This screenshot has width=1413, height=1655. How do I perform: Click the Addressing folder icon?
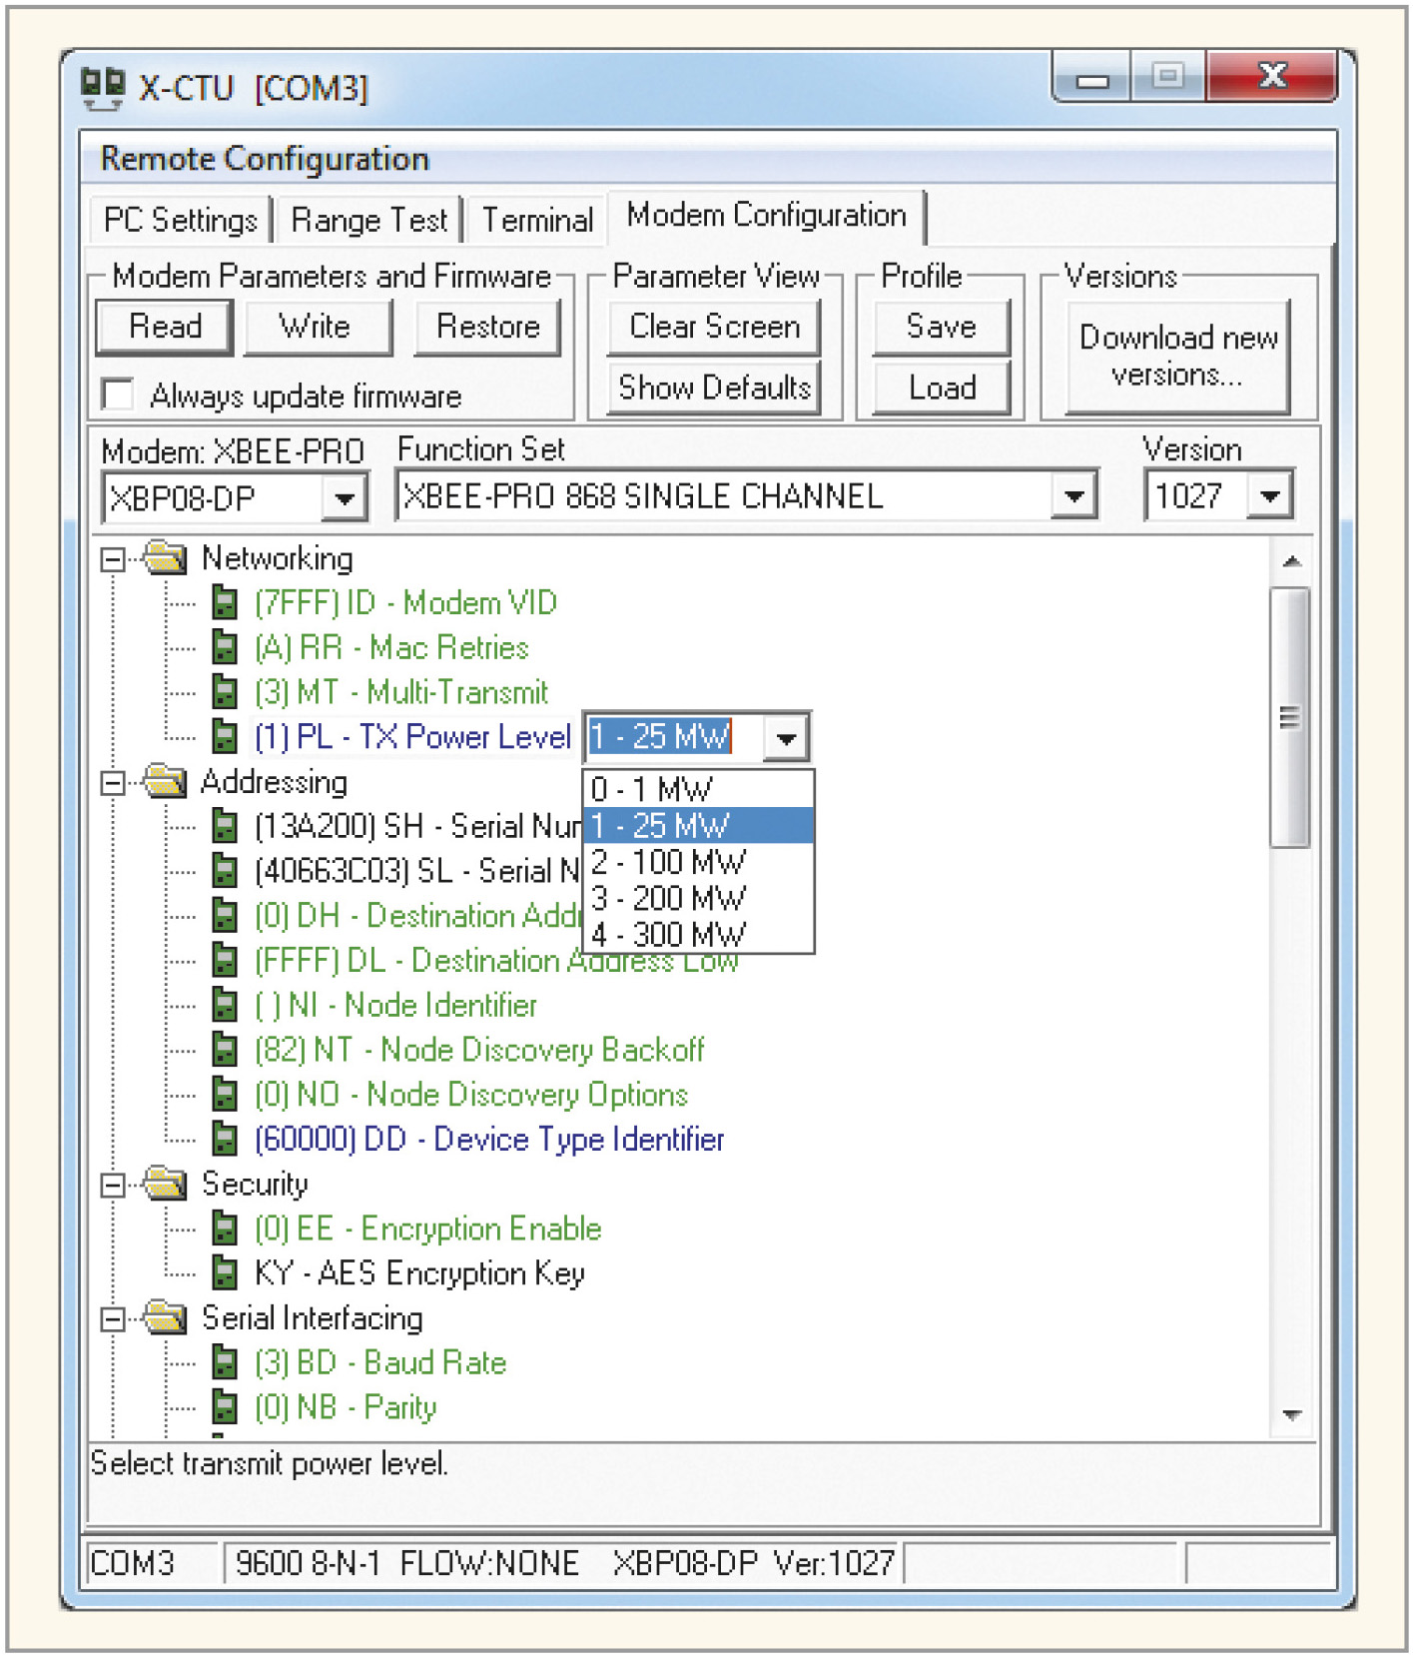(x=165, y=781)
